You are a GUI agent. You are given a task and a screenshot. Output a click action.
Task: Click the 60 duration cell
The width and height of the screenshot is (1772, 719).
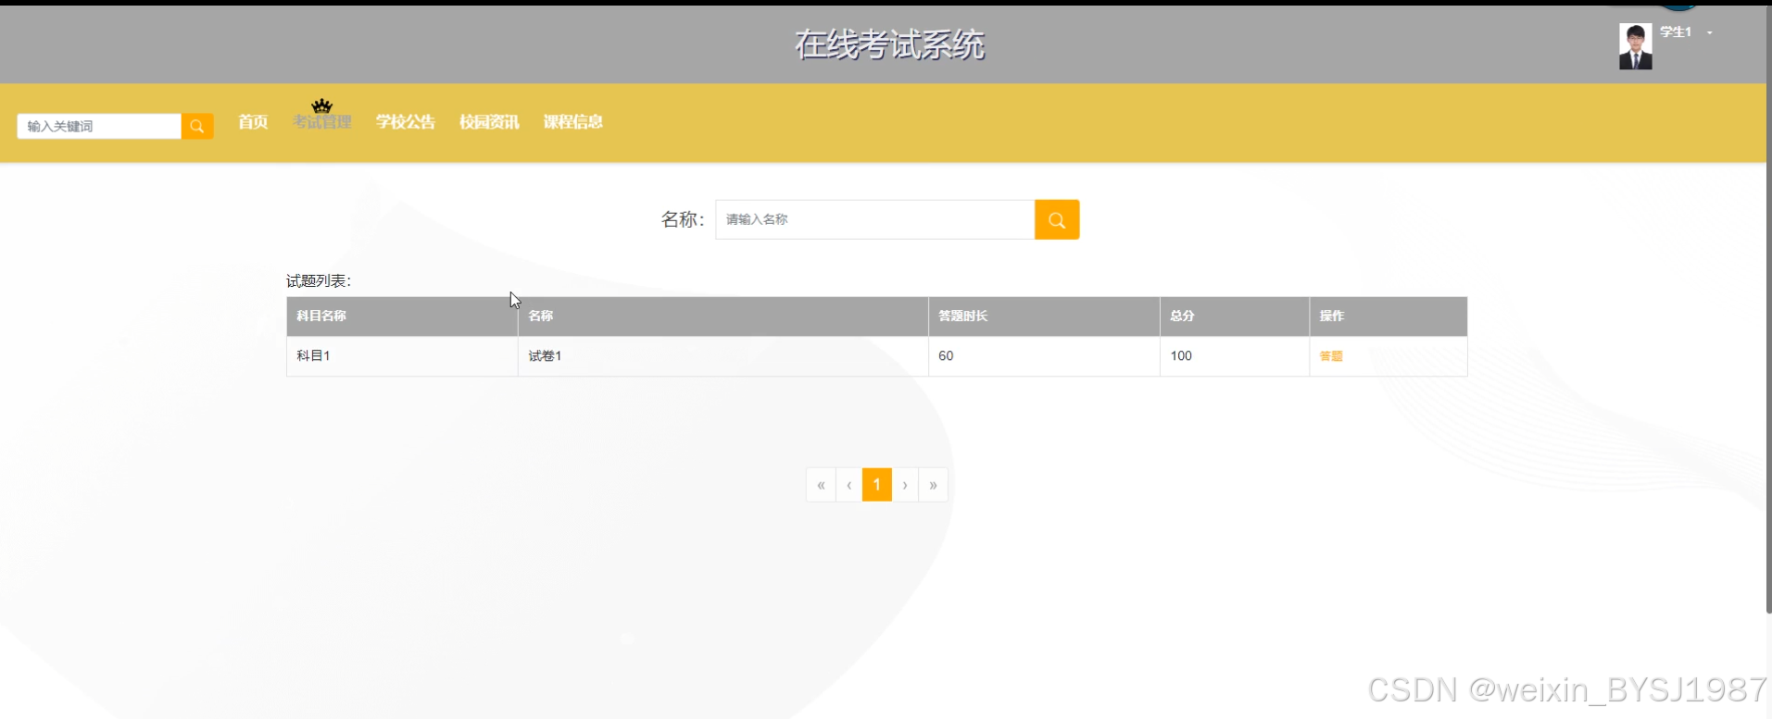pos(1044,356)
